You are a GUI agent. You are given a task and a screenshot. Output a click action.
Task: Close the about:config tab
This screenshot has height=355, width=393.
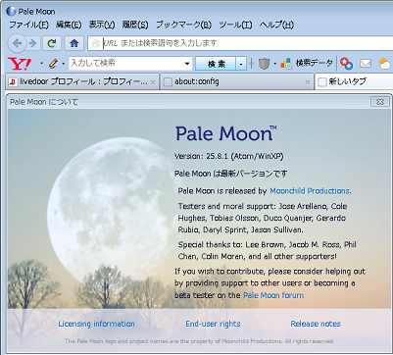(307, 82)
